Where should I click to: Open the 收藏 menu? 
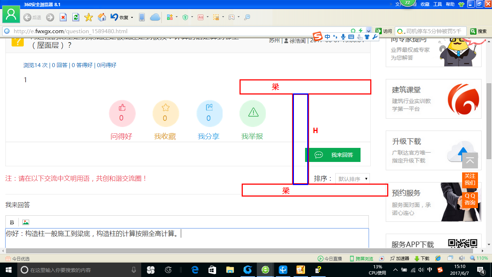tap(425, 4)
